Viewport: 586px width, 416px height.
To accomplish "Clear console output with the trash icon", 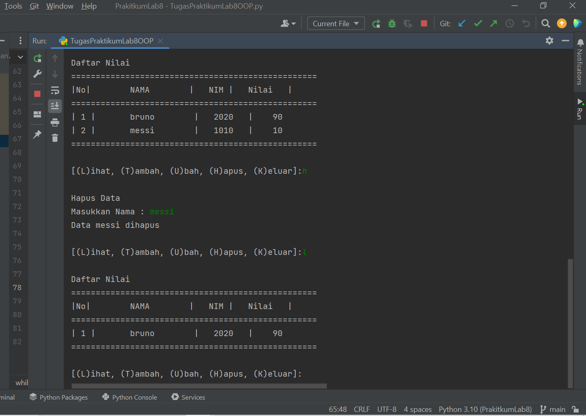I will [x=55, y=138].
